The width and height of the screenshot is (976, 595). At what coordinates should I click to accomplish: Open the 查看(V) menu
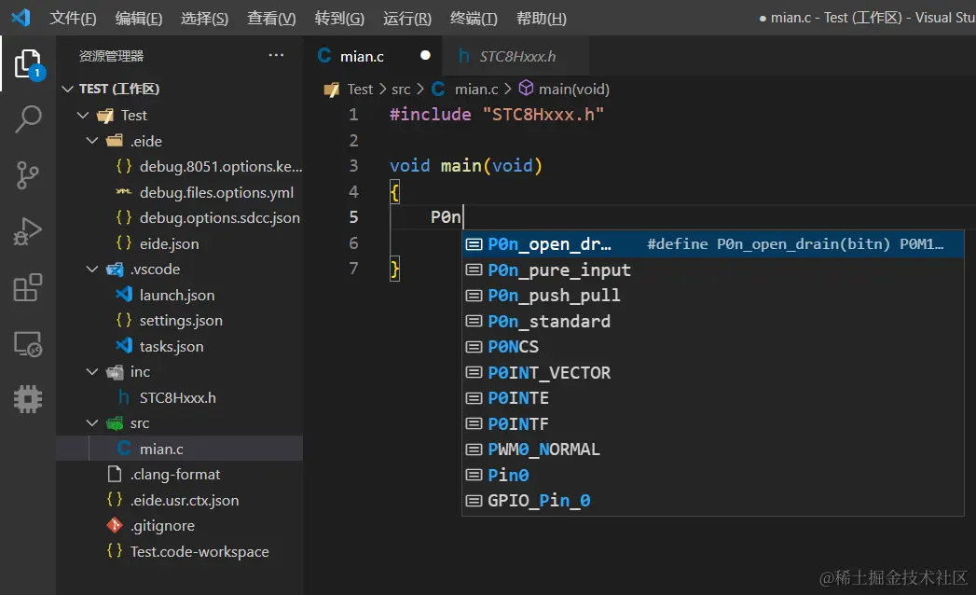pyautogui.click(x=270, y=18)
